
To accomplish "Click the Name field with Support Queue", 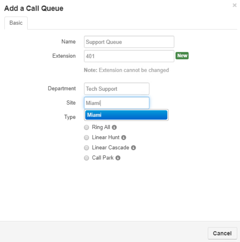I will (x=129, y=42).
